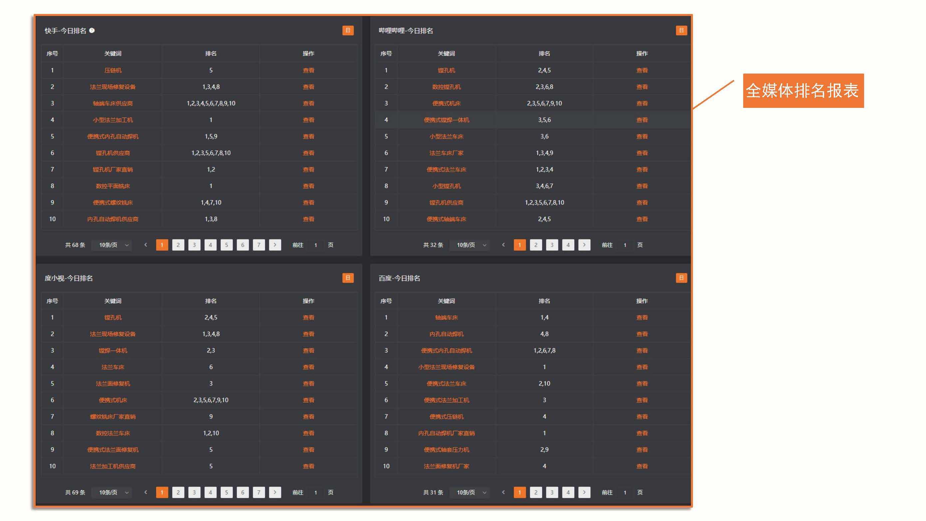This screenshot has width=926, height=521.
Task: Click 查看 for 压链机 in 快手 table
Action: (x=308, y=71)
